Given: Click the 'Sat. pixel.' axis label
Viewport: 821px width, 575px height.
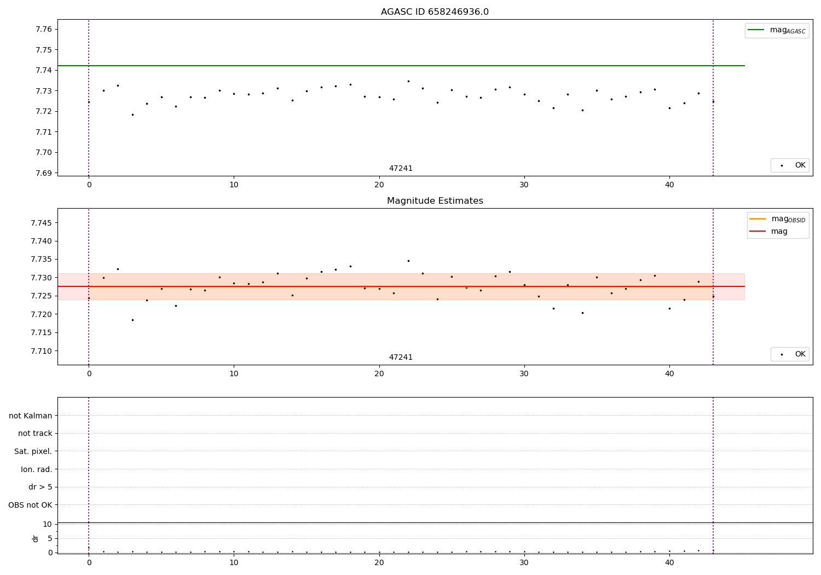Looking at the screenshot, I should point(33,451).
